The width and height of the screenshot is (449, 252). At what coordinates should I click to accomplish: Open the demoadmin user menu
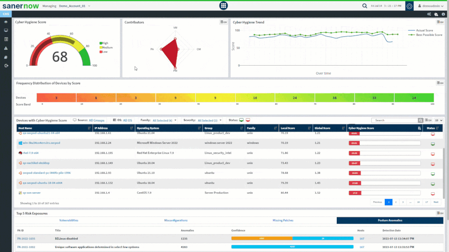[431, 6]
